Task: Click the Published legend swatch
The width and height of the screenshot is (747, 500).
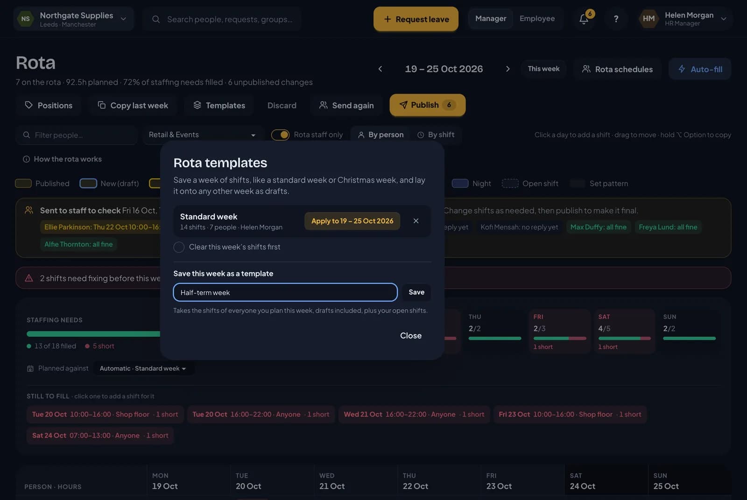Action: coord(23,183)
